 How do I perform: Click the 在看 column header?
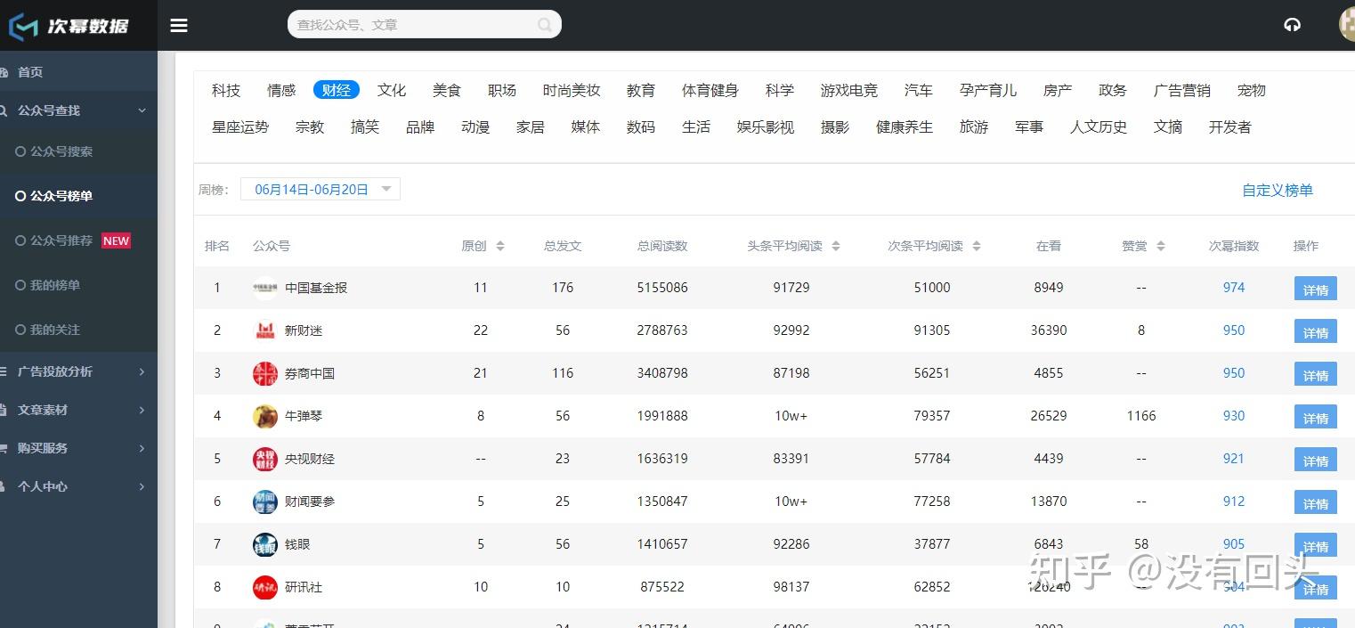1049,246
